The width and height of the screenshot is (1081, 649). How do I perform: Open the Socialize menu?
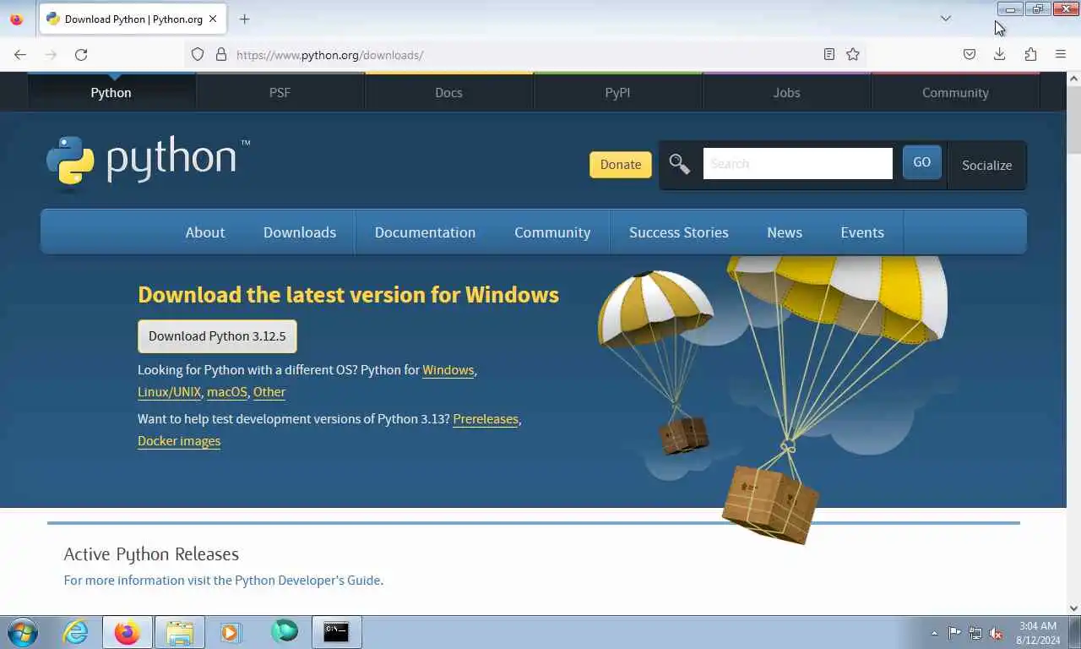click(x=986, y=166)
